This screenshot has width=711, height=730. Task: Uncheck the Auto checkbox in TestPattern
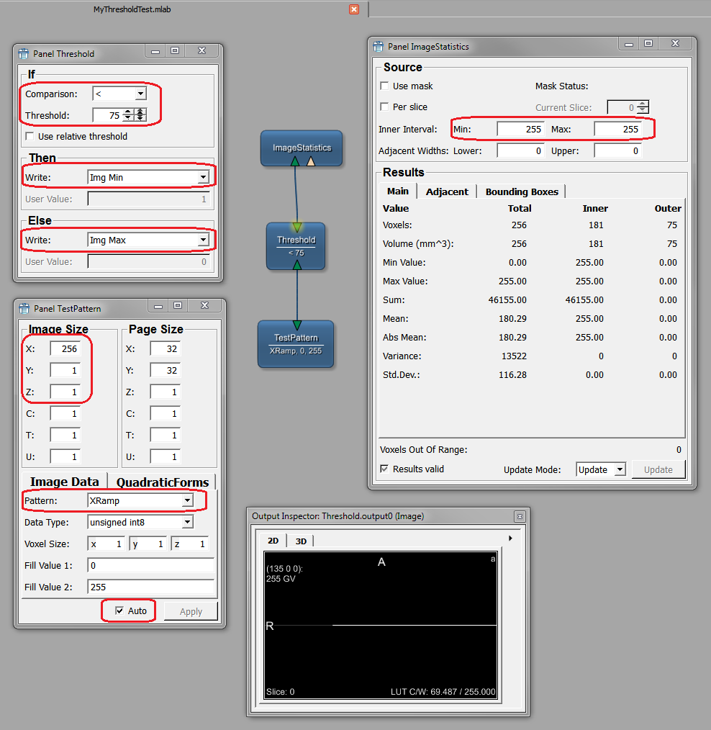click(x=119, y=610)
